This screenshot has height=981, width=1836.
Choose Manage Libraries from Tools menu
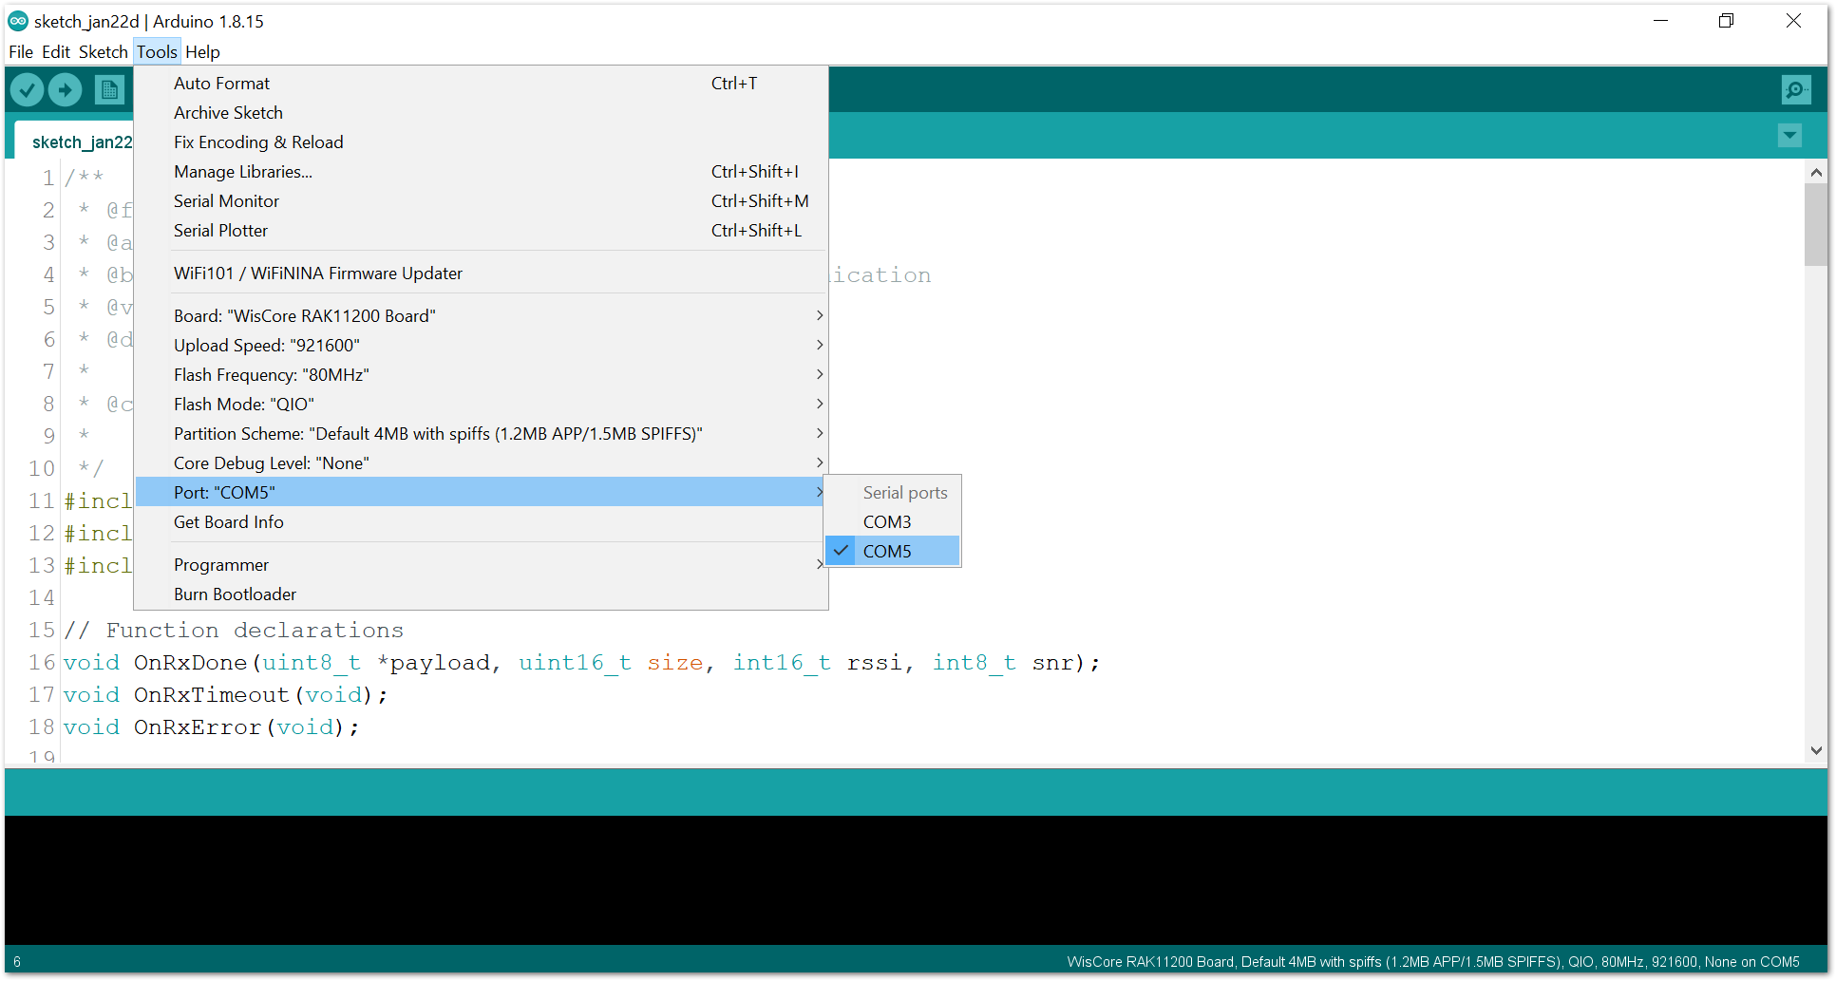point(243,172)
